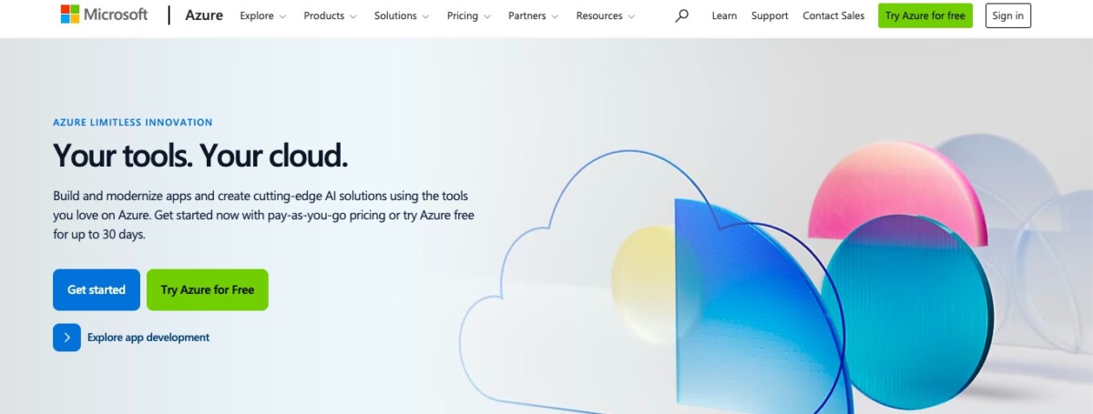1093x414 pixels.
Task: Expand the Resources menu
Action: click(606, 15)
